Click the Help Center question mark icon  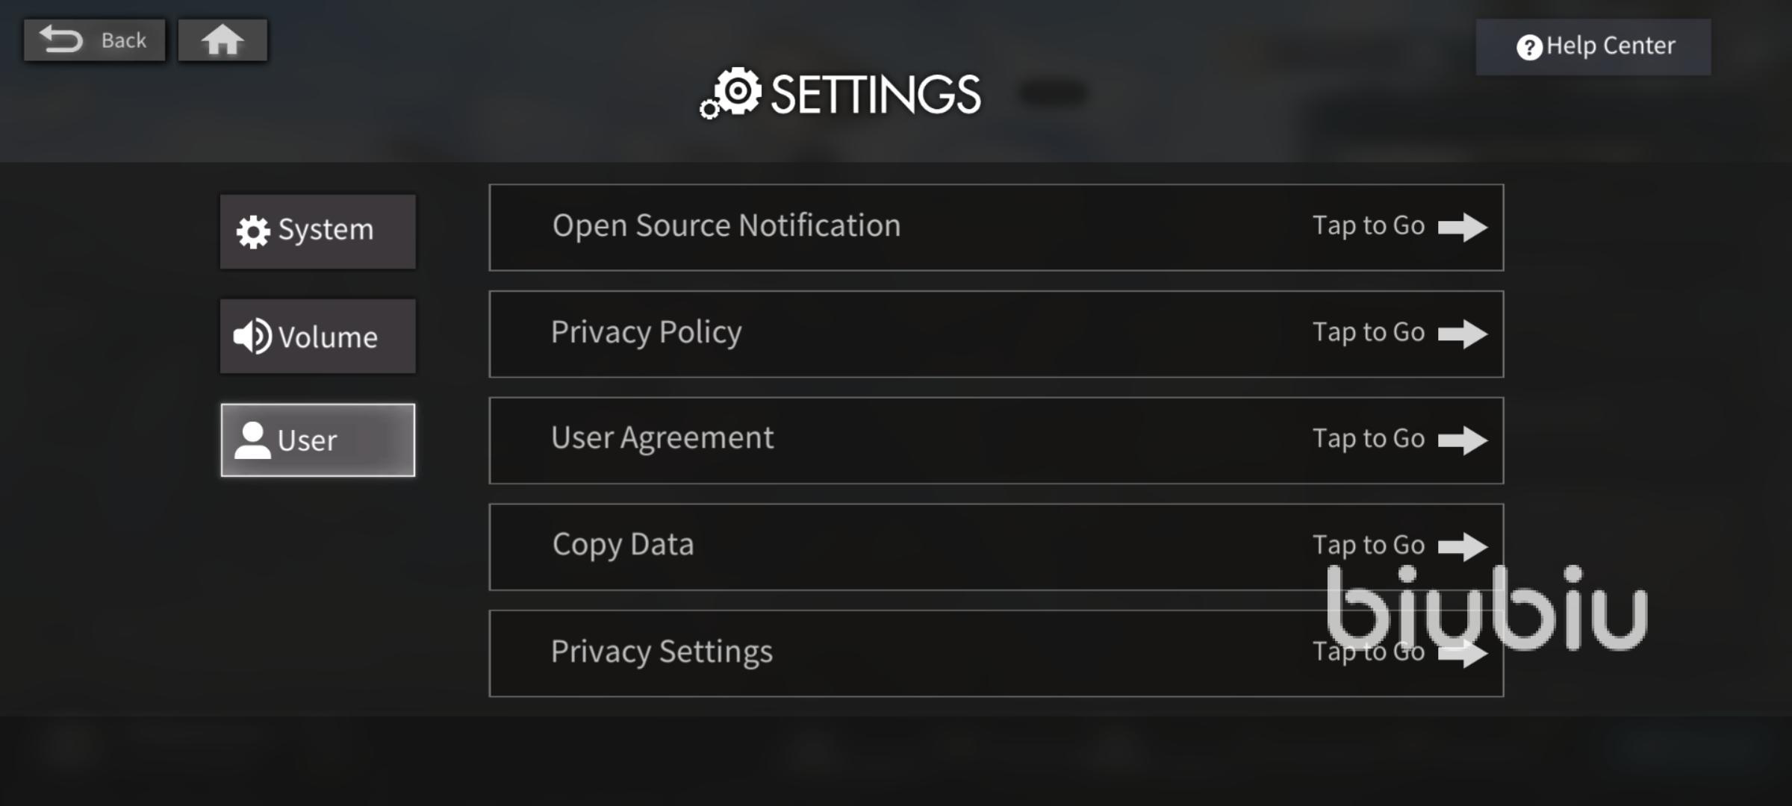pos(1528,48)
